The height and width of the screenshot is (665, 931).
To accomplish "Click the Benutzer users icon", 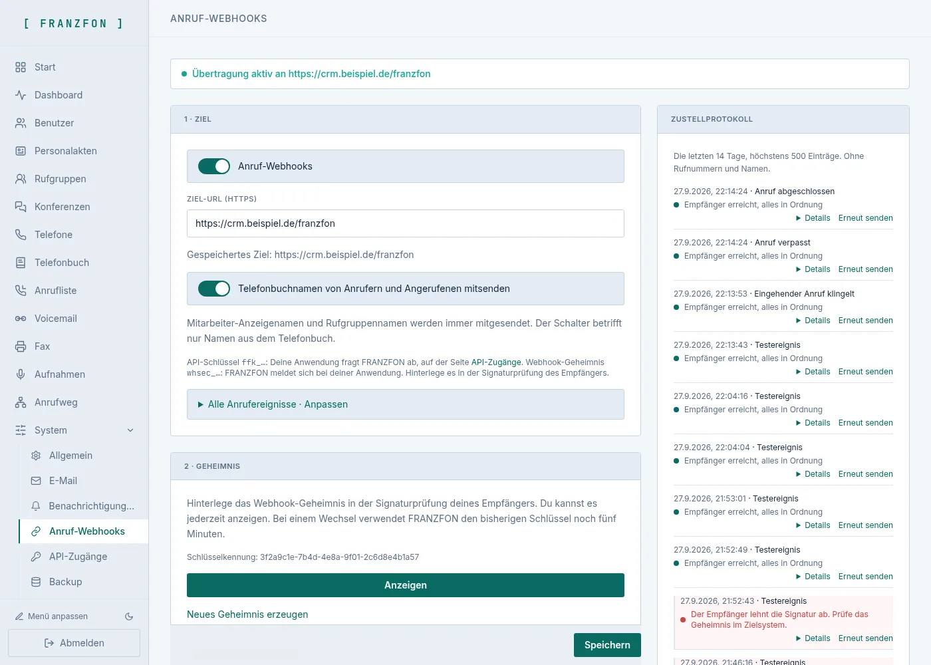I will tap(21, 123).
